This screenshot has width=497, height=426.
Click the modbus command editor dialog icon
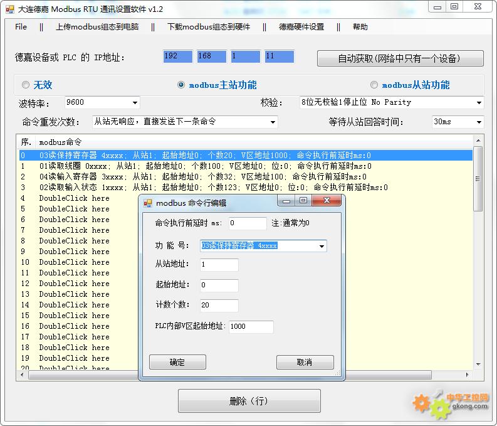click(x=148, y=203)
